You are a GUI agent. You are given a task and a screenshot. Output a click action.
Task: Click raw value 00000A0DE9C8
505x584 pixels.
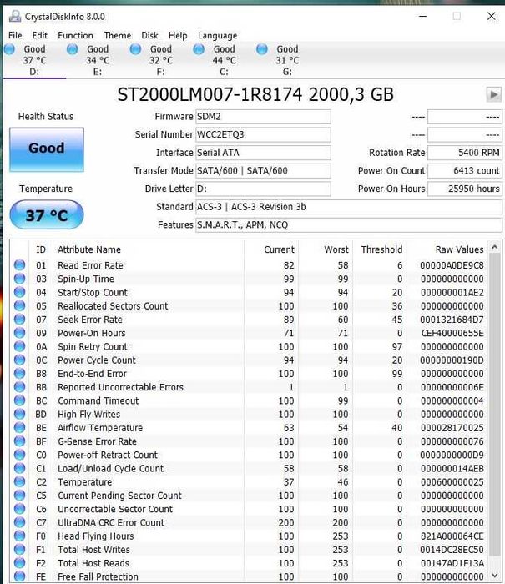click(452, 265)
